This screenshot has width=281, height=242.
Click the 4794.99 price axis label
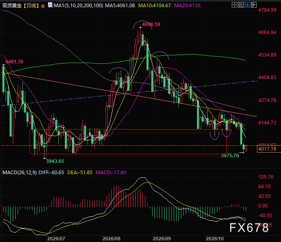[267, 10]
